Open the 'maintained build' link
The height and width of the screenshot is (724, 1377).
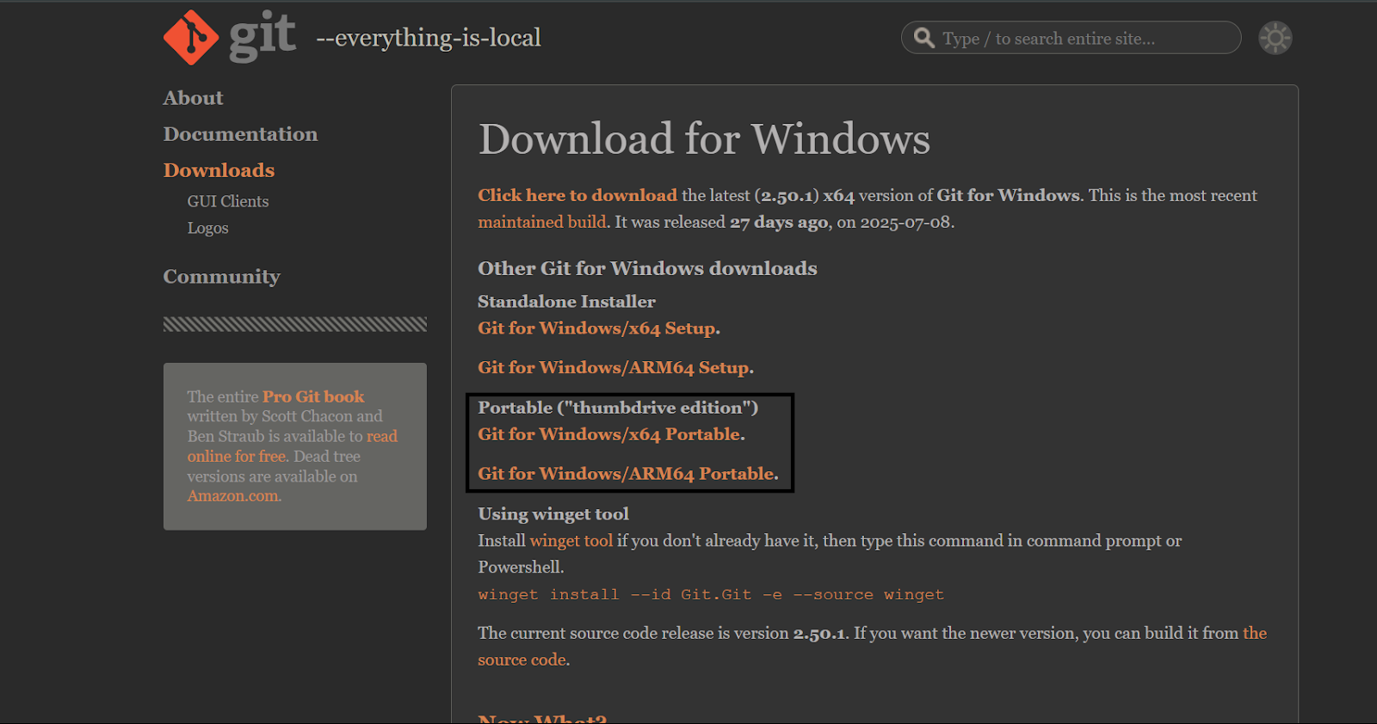(542, 222)
